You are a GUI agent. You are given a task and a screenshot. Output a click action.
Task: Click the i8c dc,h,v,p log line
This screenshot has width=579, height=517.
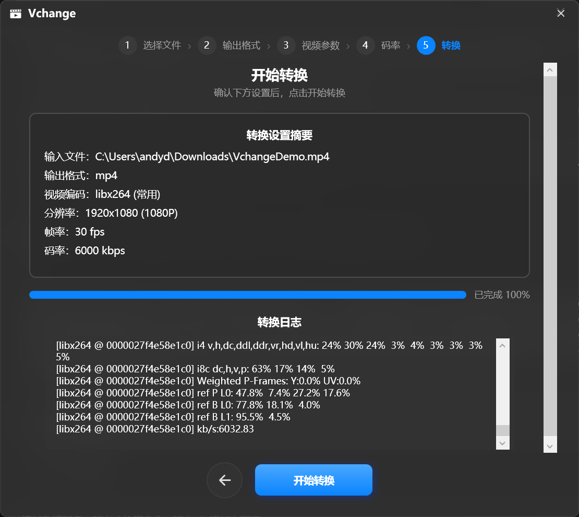point(195,369)
